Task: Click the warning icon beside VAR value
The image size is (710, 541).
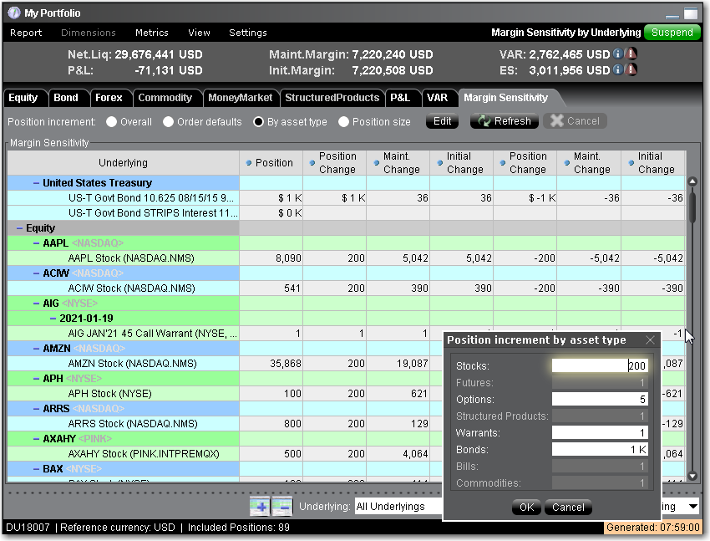Action: coord(631,54)
